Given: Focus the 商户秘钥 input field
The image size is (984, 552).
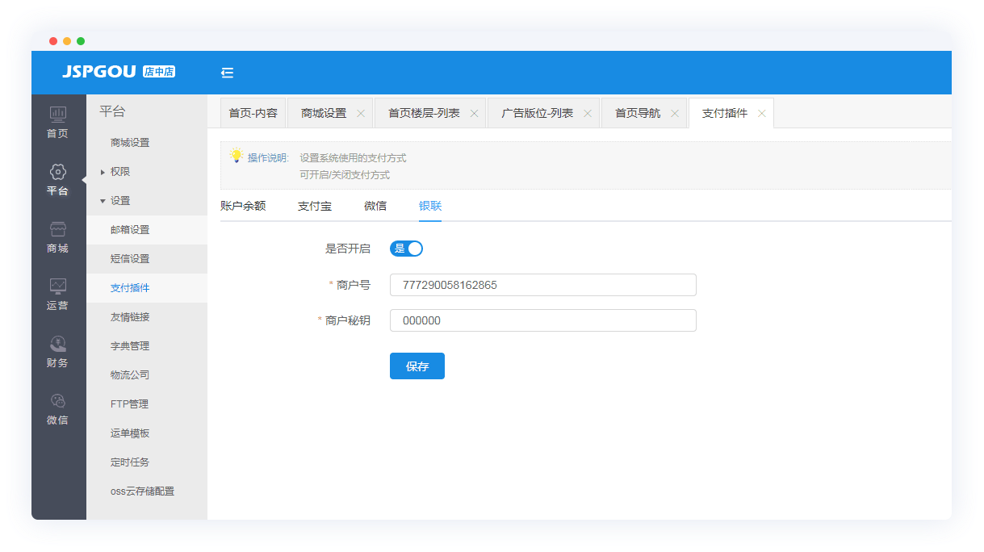Looking at the screenshot, I should (542, 320).
